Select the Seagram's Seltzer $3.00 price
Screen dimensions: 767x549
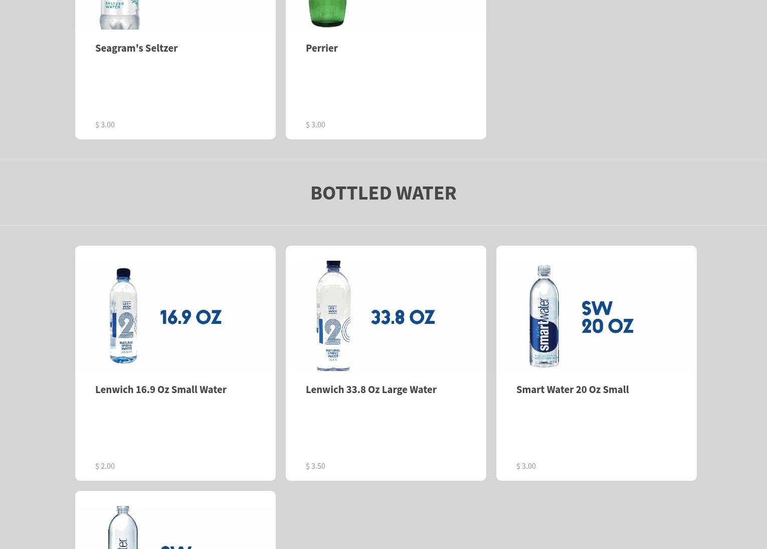tap(105, 124)
